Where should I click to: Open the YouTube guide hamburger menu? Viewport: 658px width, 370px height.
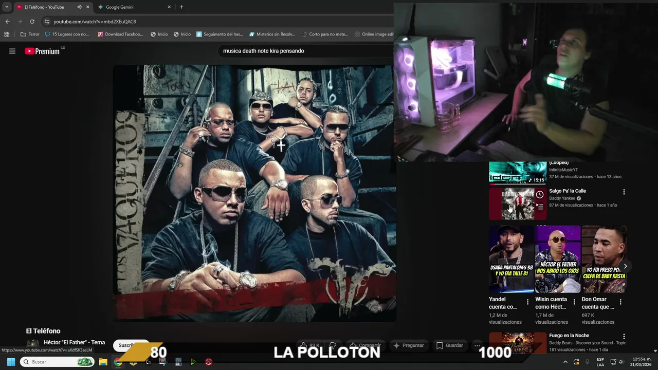pos(12,51)
